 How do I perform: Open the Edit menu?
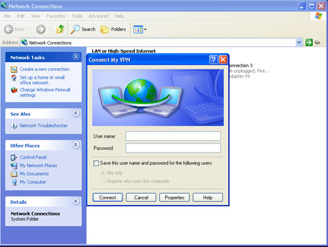(20, 16)
